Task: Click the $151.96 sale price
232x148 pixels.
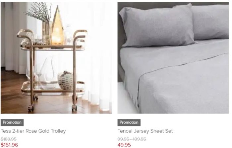Action: click(x=9, y=145)
